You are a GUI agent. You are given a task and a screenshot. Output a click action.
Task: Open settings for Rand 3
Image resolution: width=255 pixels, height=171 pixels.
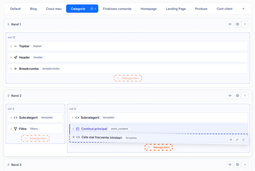[237, 165]
